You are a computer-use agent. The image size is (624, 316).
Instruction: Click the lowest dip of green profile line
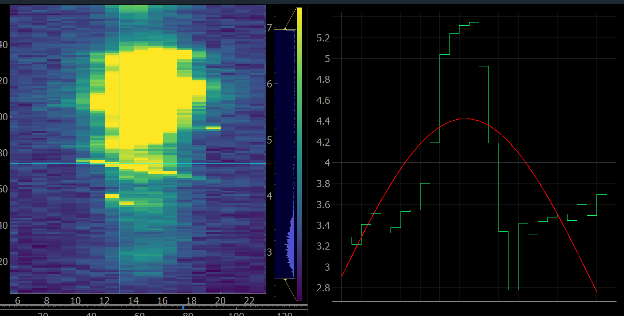pos(513,290)
